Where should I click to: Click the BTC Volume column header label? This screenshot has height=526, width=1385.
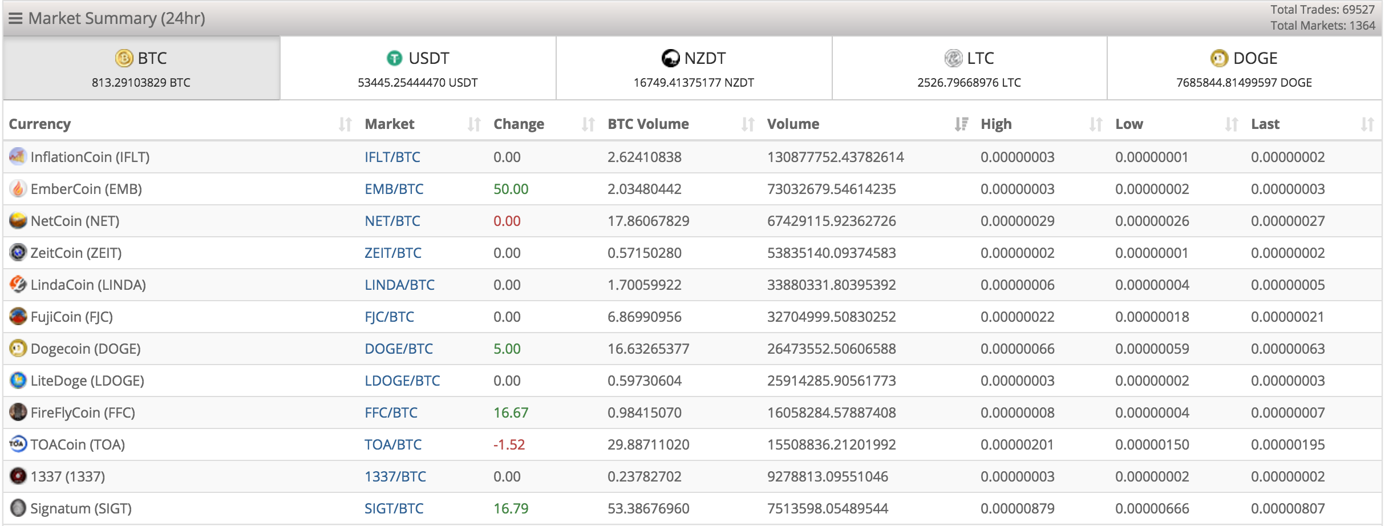[x=648, y=124]
